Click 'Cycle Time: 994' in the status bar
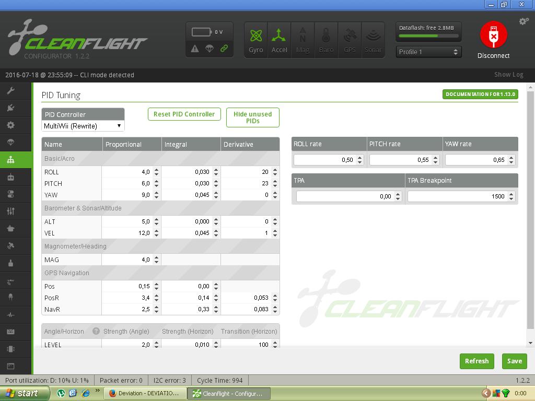Image resolution: width=535 pixels, height=401 pixels. pos(220,380)
